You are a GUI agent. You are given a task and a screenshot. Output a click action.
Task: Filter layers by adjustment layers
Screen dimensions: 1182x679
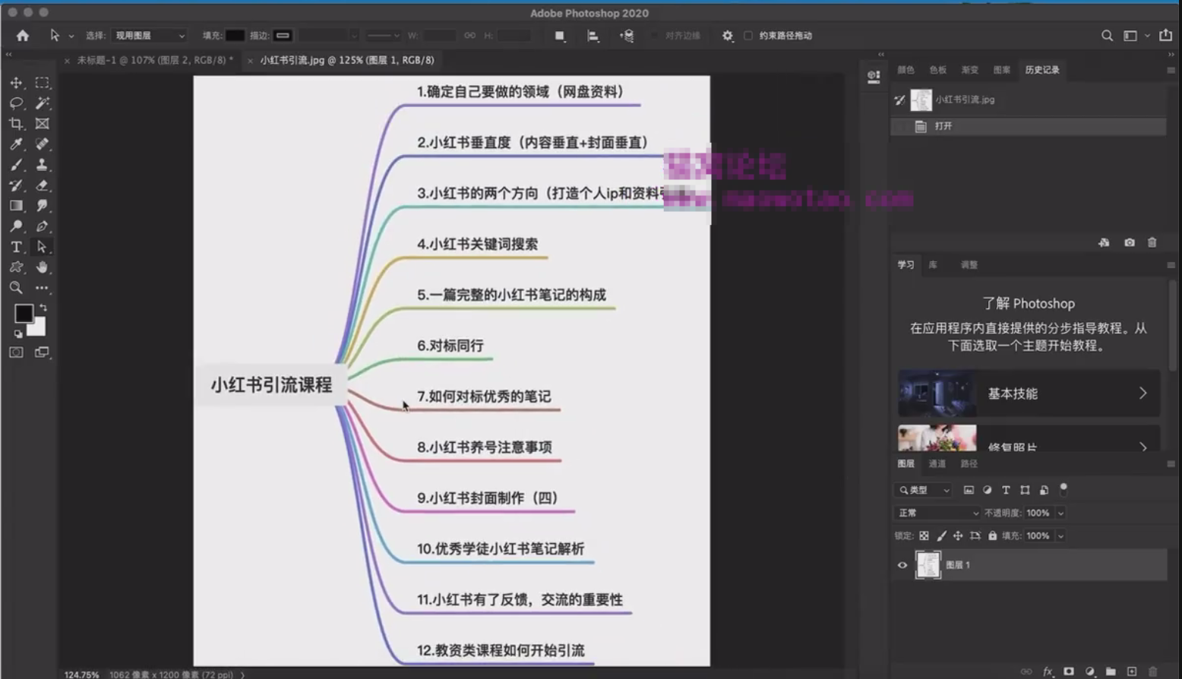987,490
